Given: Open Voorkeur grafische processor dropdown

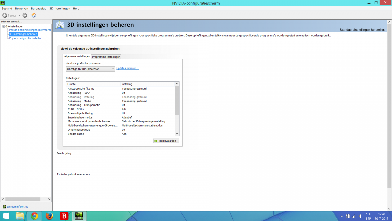Looking at the screenshot, I should coord(90,69).
